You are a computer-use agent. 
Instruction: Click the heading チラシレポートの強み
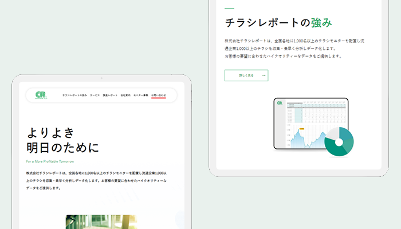point(278,23)
